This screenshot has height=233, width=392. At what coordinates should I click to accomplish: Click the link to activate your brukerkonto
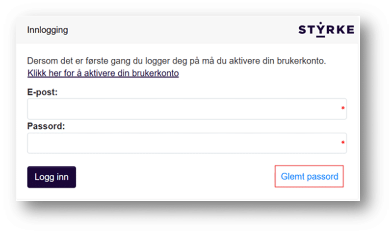coord(103,73)
